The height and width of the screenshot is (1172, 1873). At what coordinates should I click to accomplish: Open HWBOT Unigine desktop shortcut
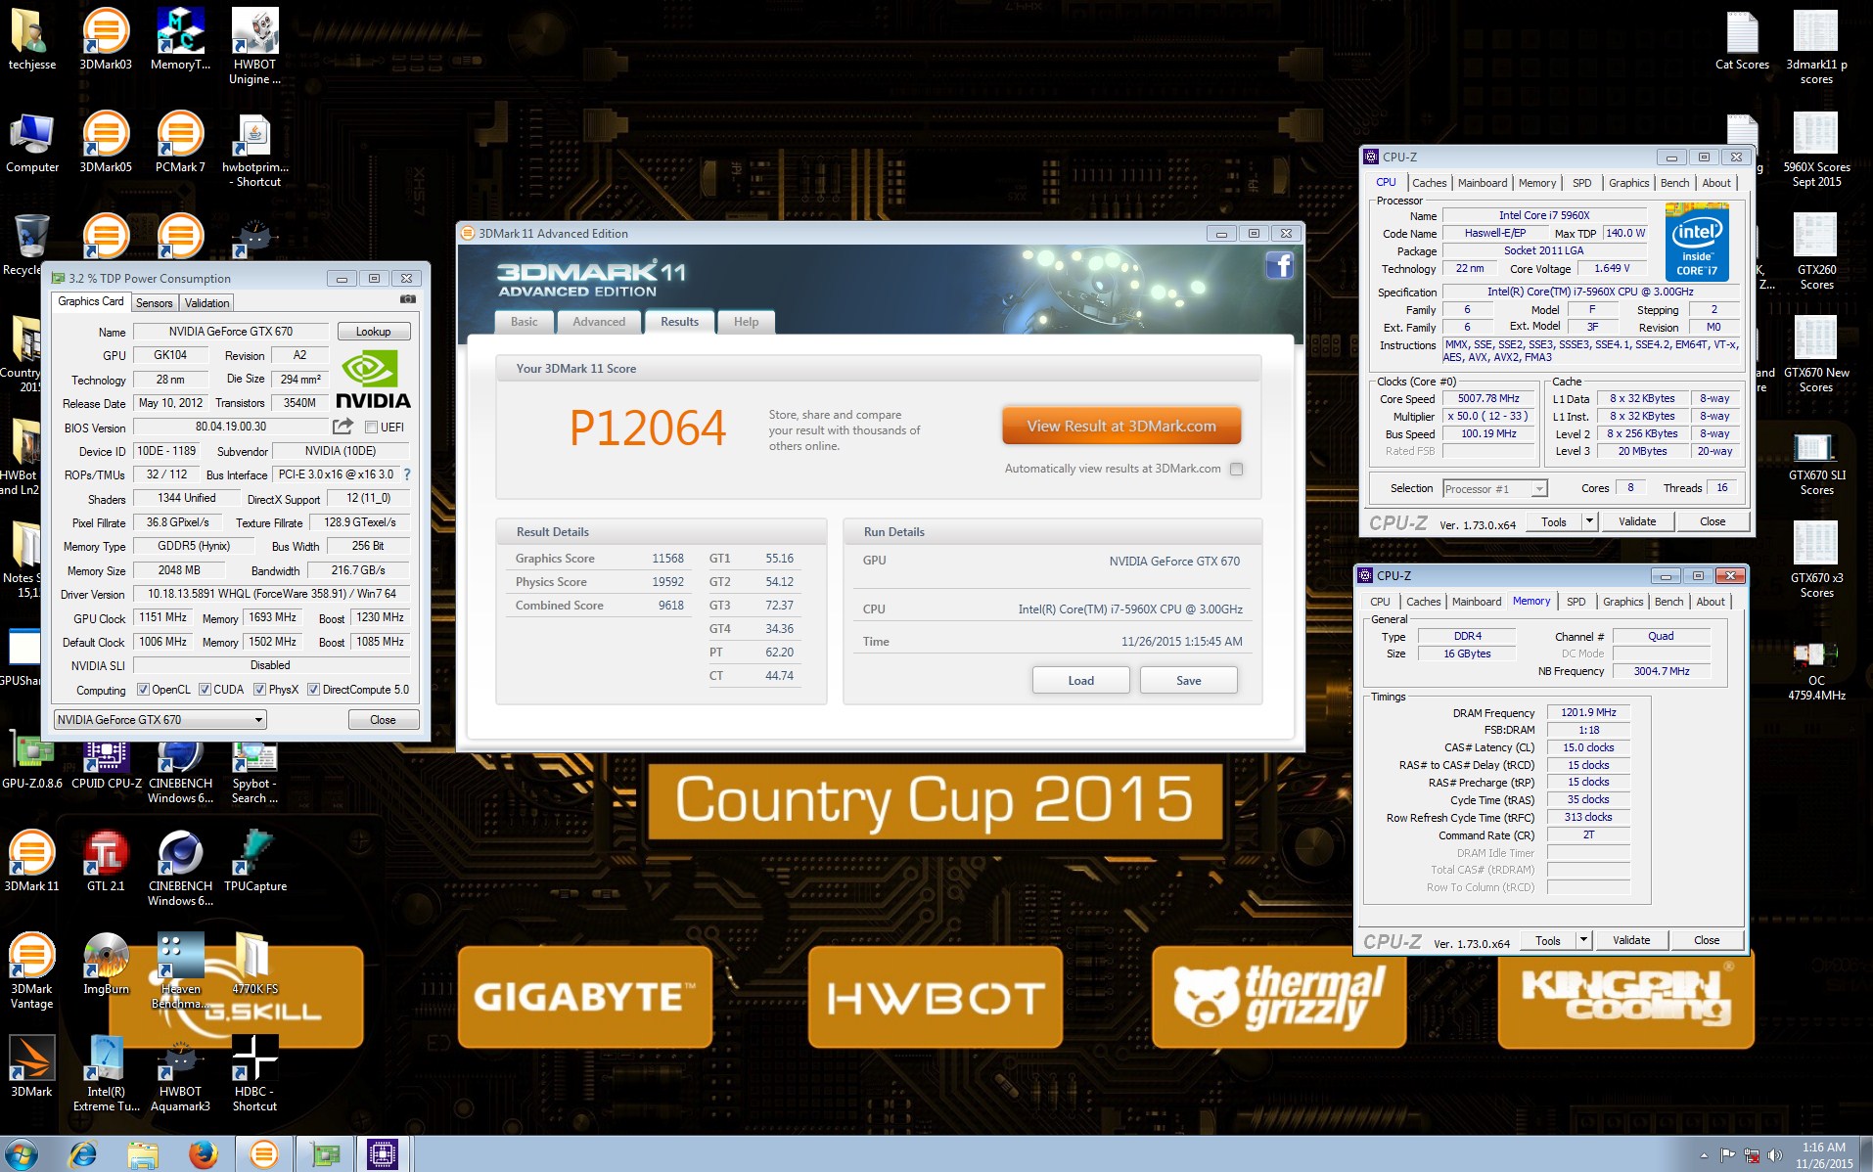254,46
